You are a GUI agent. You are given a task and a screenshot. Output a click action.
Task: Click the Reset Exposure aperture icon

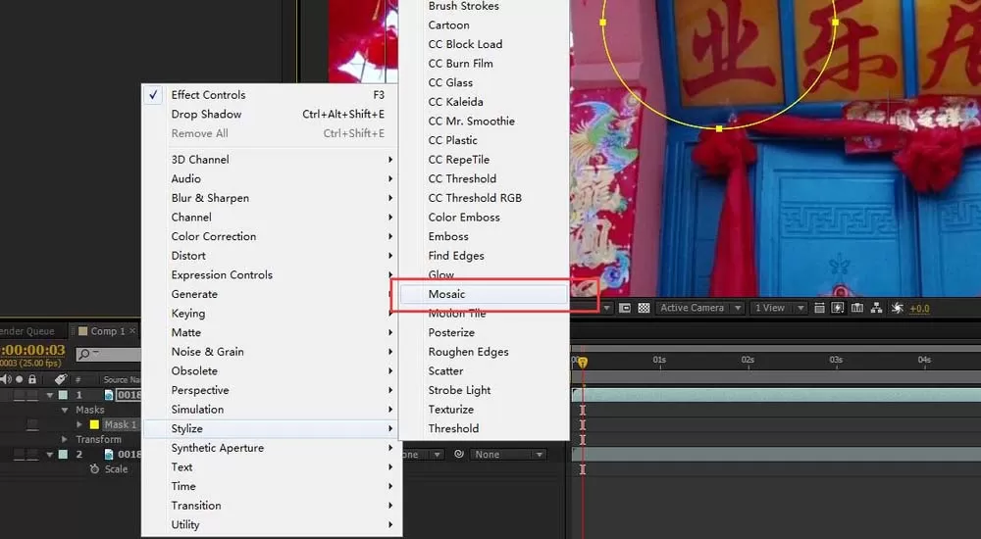tap(898, 308)
